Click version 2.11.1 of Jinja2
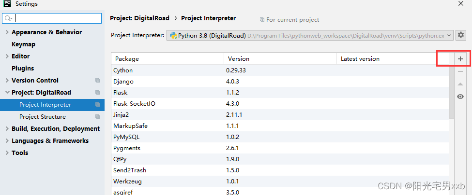Image resolution: width=472 pixels, height=195 pixels. pos(234,115)
